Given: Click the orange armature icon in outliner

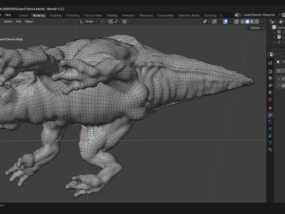Looking at the screenshot, I should (x=279, y=42).
